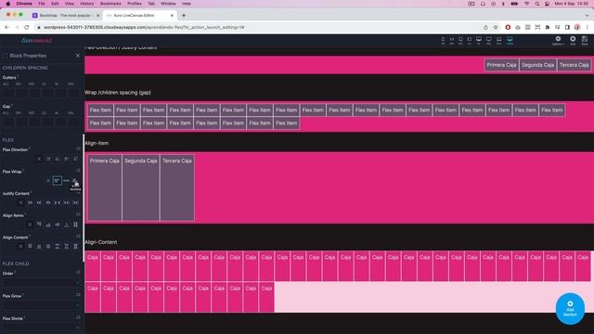Set Justify Content to space around
Viewport: 594px width, 334px height.
pyautogui.click(x=66, y=203)
